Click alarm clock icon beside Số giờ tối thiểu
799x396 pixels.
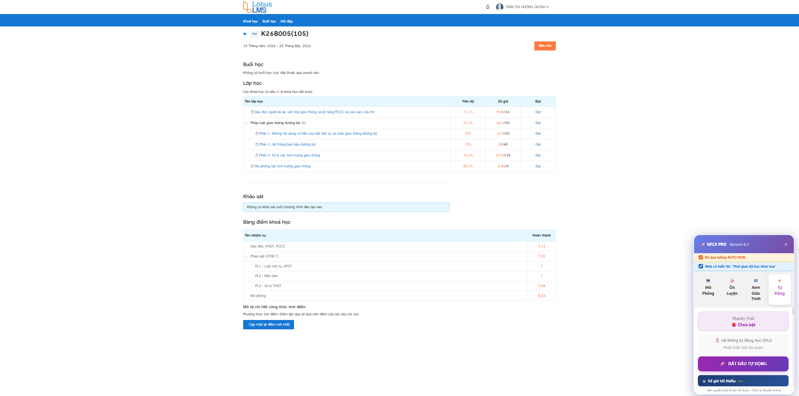704,381
